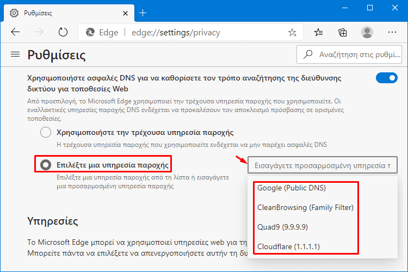The width and height of the screenshot is (408, 272).
Task: Open the Collections icon
Action: pos(342,32)
